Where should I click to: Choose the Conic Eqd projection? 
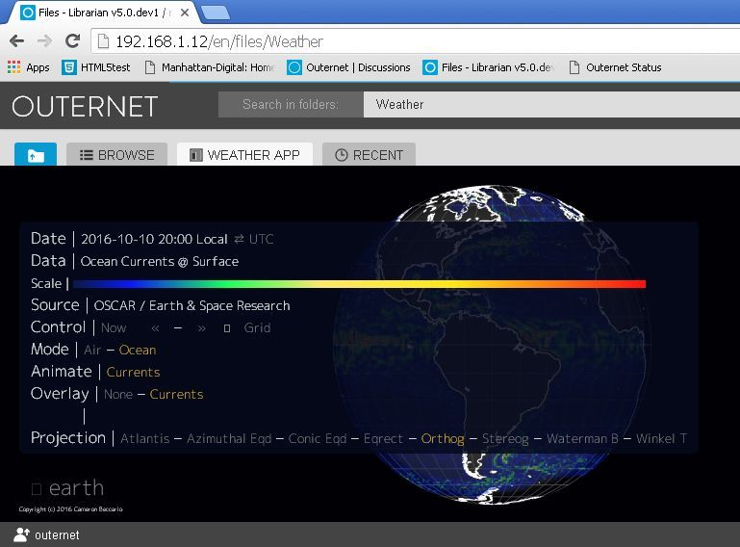(x=318, y=439)
